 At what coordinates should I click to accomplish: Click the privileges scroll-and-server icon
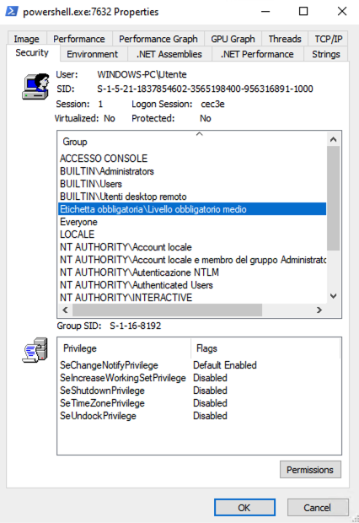click(x=35, y=350)
